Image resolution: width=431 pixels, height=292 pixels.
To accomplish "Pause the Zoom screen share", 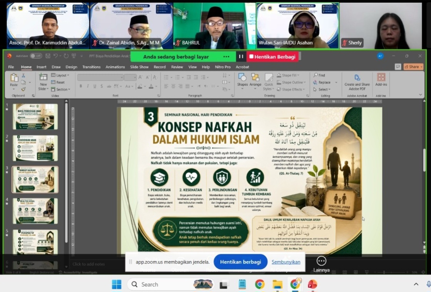I will click(x=241, y=56).
